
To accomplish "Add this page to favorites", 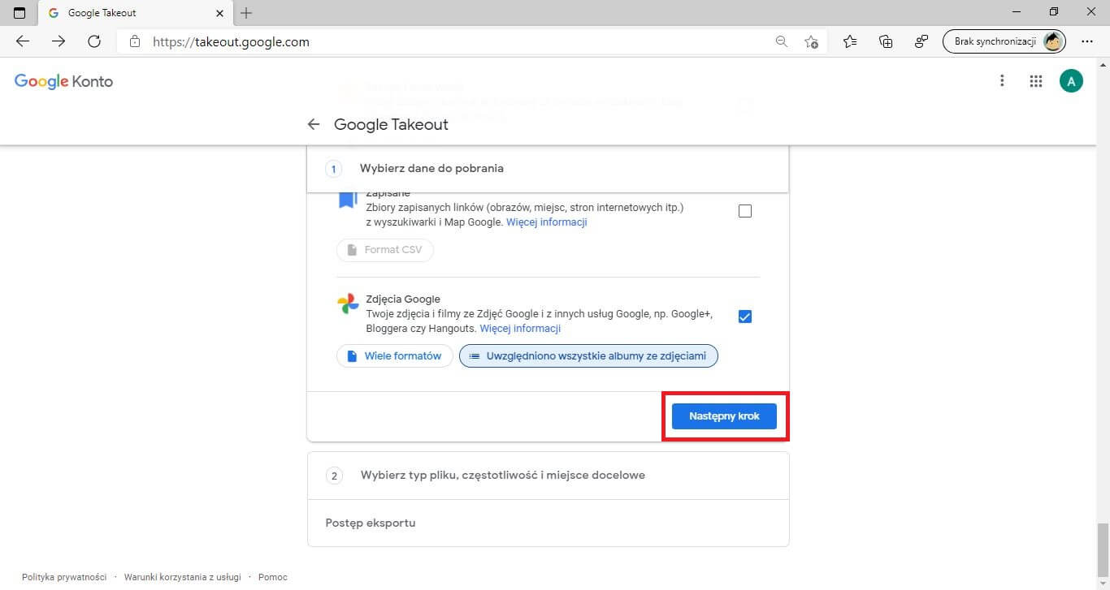I will coord(811,41).
